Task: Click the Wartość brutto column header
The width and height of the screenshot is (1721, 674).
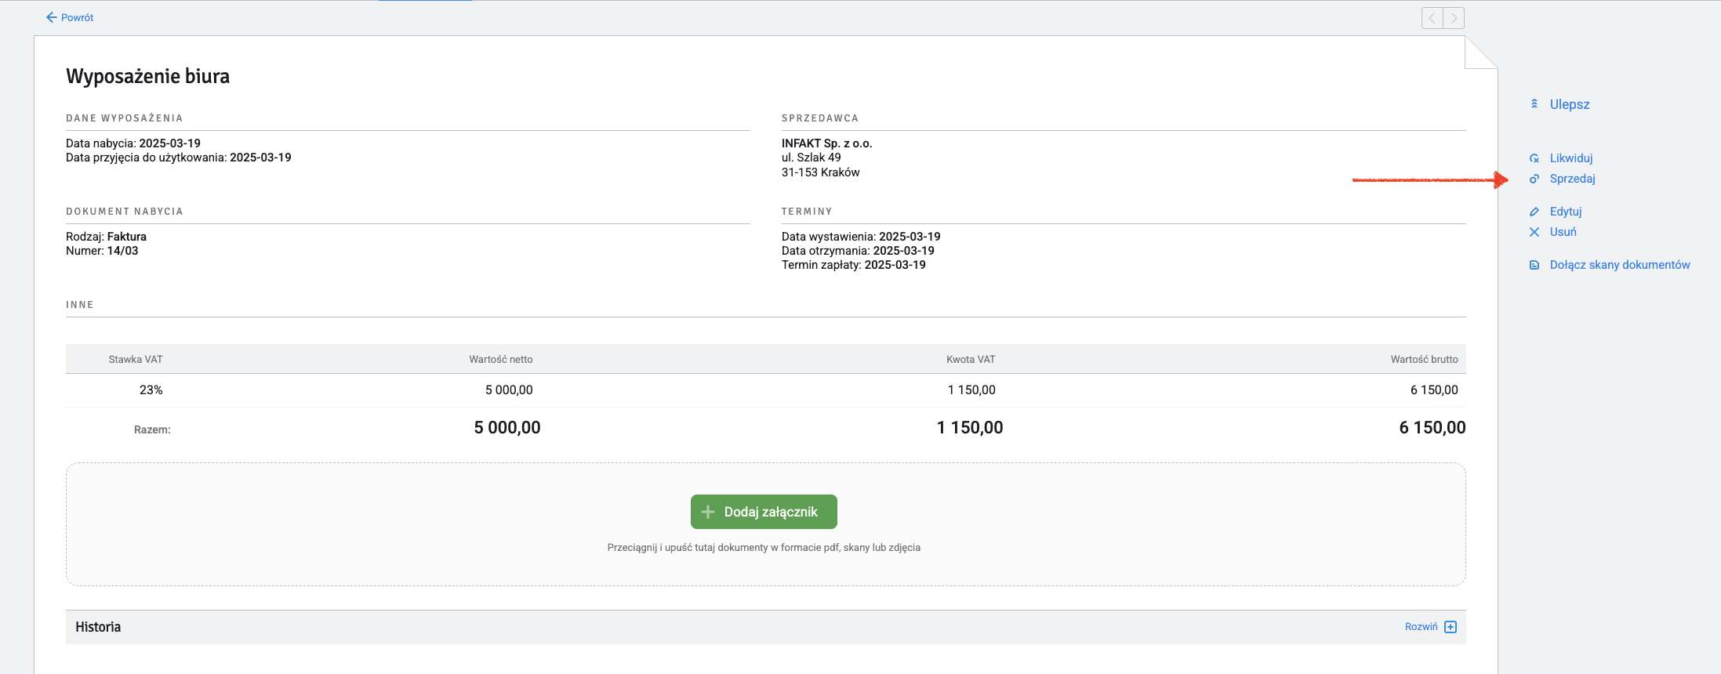Action: 1424,360
